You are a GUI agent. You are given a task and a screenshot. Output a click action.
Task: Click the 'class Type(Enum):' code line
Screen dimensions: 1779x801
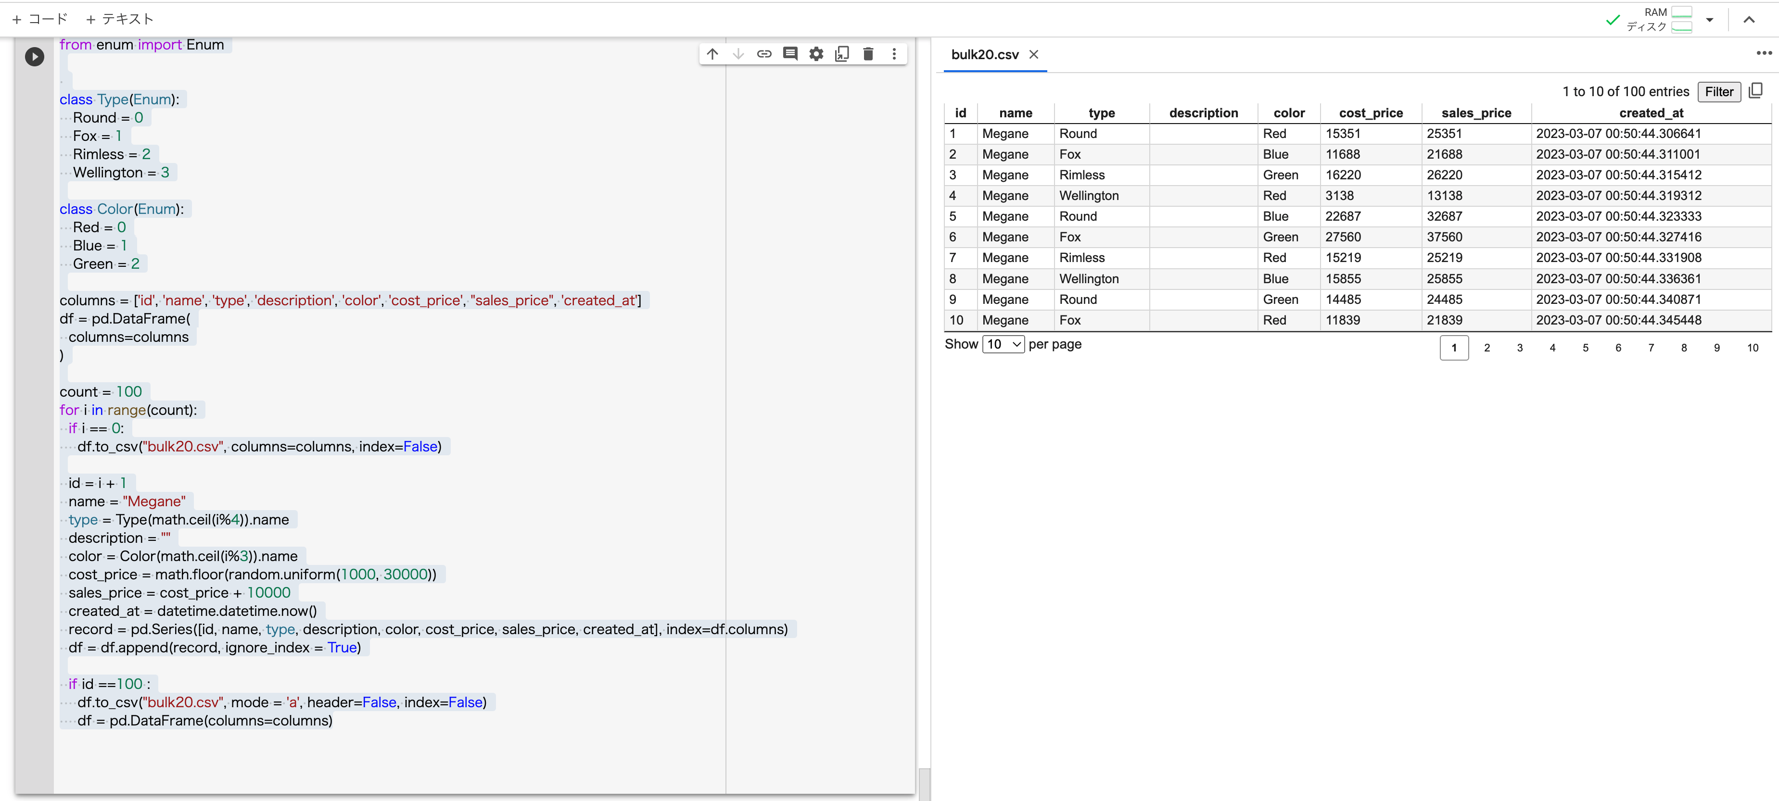(119, 100)
